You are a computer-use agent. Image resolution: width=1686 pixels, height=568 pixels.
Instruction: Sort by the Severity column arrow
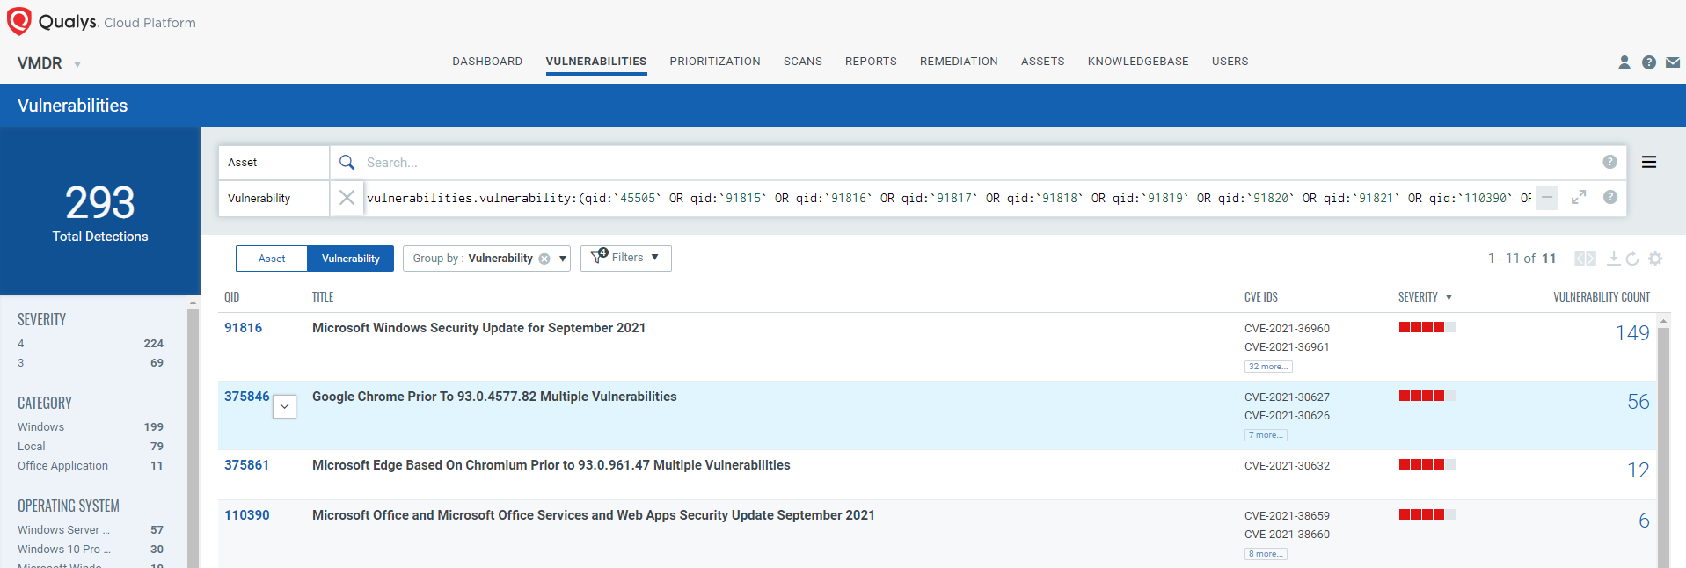pyautogui.click(x=1449, y=297)
